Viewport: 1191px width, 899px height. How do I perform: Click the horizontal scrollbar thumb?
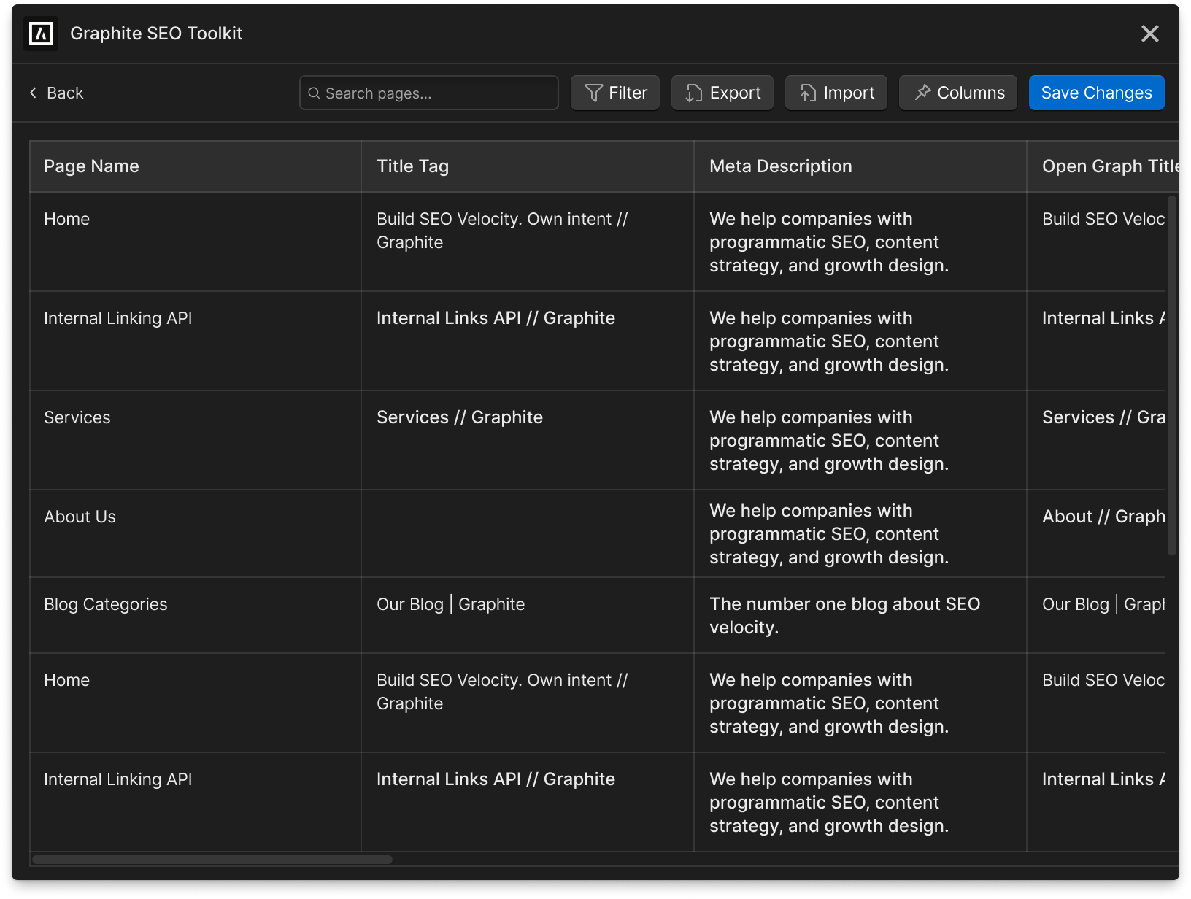[212, 860]
